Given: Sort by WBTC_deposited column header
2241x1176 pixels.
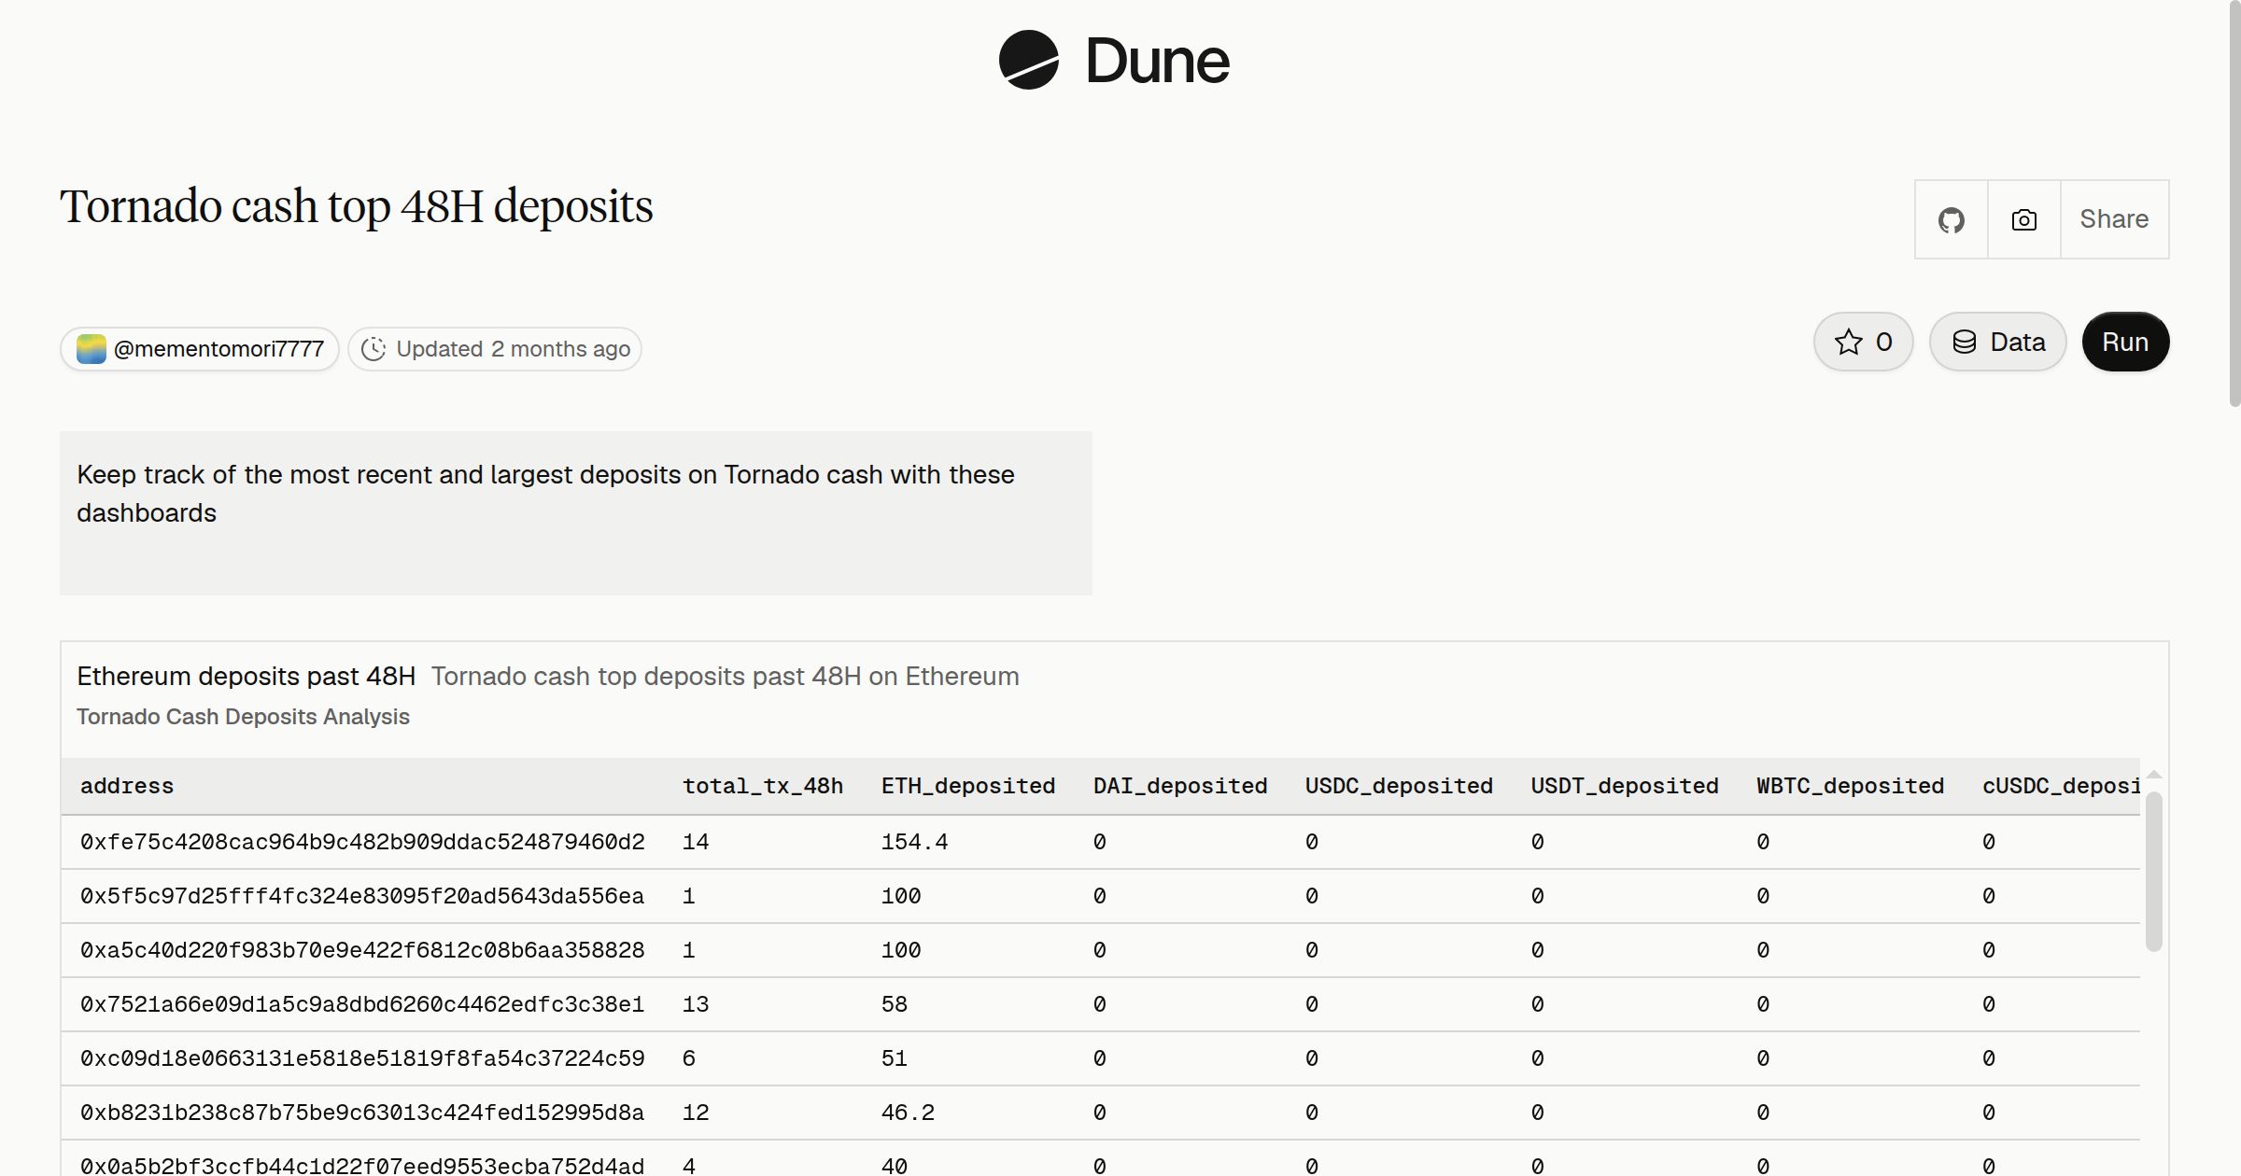Looking at the screenshot, I should pos(1851,786).
